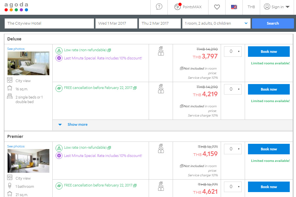The width and height of the screenshot is (296, 197).
Task: Click the occupancy icon for Deluxe non-refundable rate
Action: coord(161,51)
